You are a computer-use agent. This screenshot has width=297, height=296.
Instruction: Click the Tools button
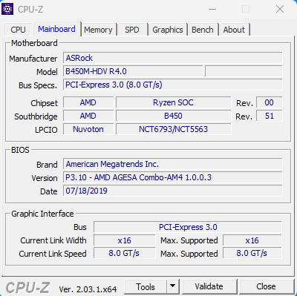coord(146,287)
